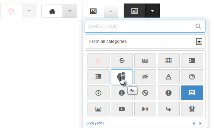Go to previous icon page arrow
Viewport: 214px width, 128px height.
coord(194,123)
